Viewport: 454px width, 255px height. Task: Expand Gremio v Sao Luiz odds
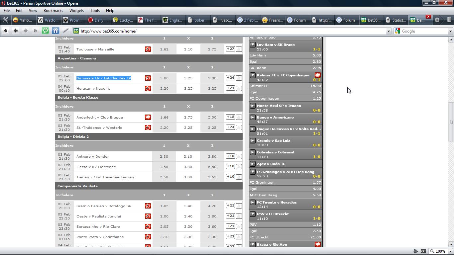click(x=253, y=141)
